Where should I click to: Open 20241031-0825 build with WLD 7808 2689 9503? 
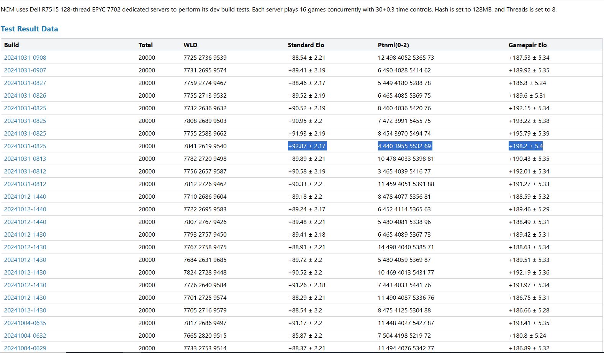25,121
